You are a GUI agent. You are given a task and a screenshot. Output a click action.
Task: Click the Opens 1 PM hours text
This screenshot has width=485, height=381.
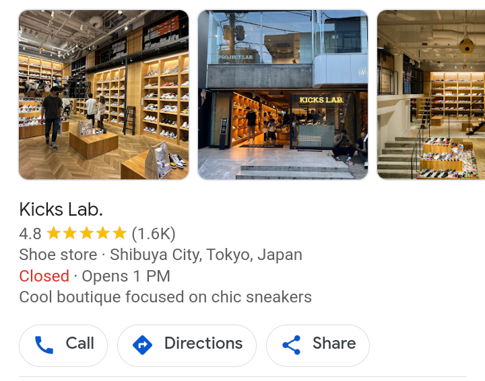126,276
